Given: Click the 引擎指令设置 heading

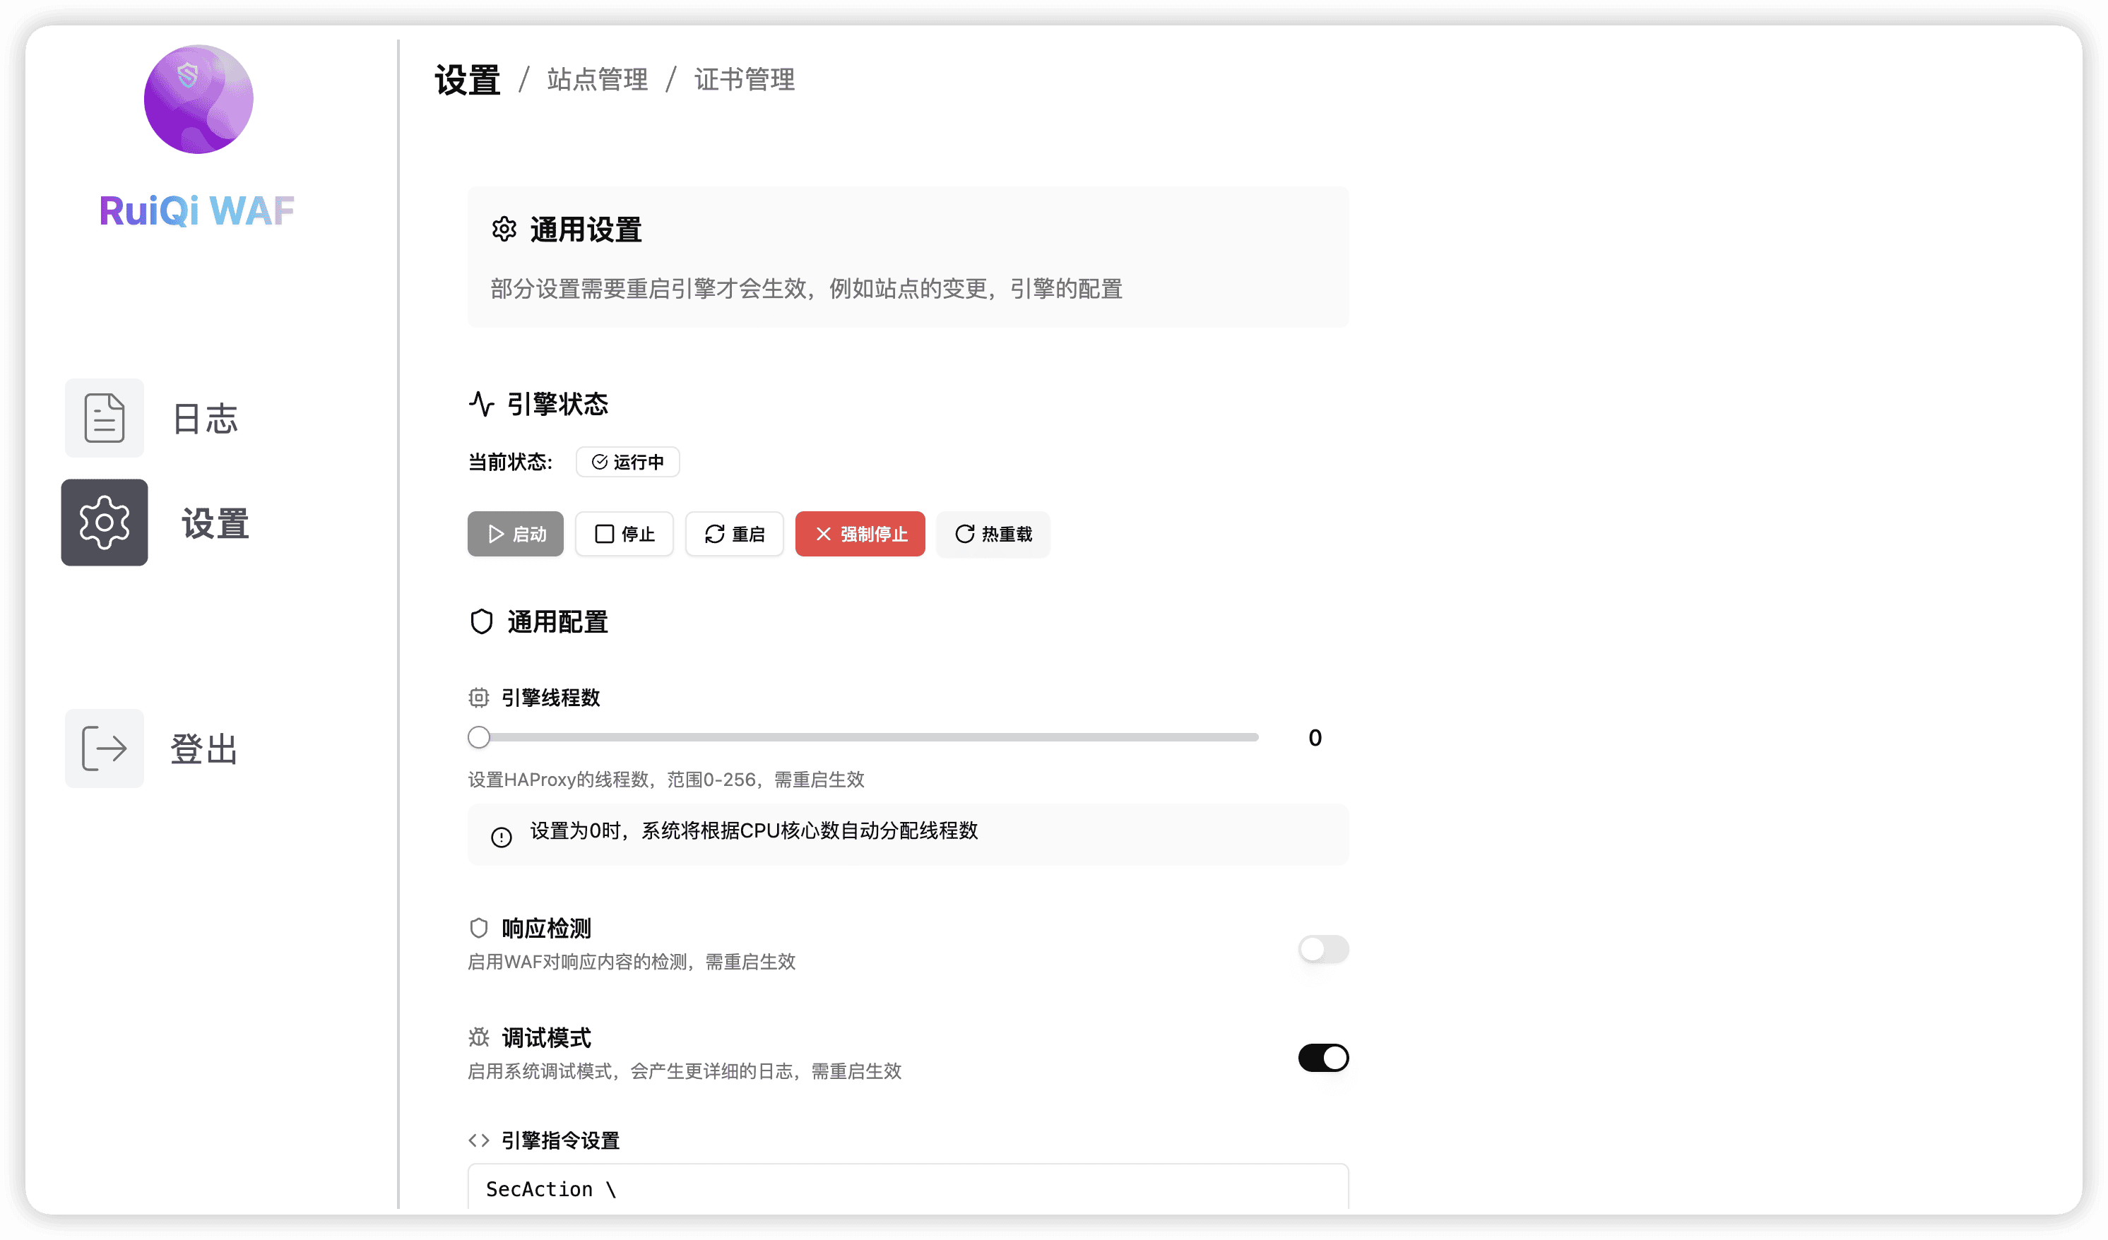Looking at the screenshot, I should 560,1140.
